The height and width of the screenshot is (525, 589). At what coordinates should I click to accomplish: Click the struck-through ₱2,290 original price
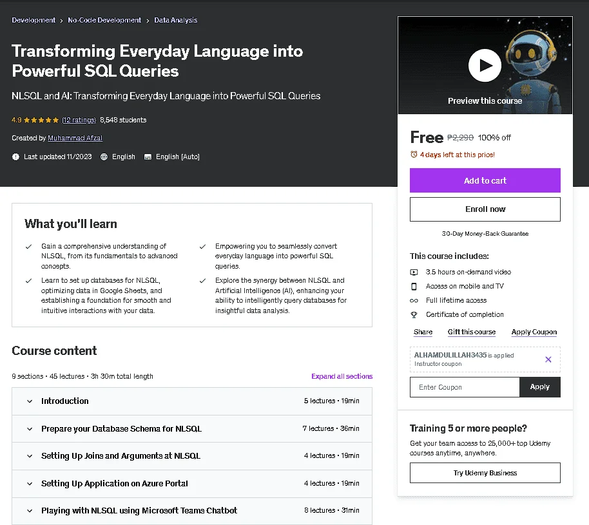click(x=460, y=138)
